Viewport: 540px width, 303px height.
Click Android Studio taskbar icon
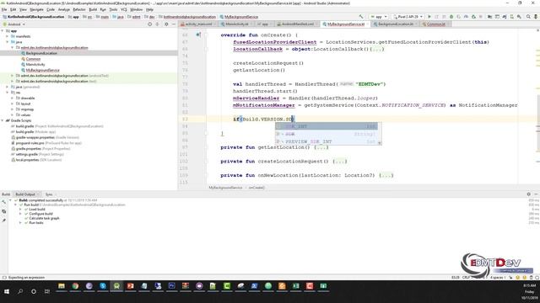116,286
